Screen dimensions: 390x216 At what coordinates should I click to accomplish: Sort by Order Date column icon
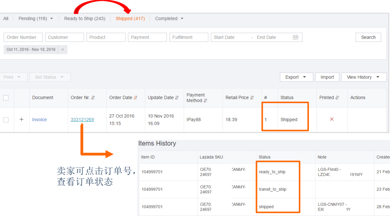point(136,98)
